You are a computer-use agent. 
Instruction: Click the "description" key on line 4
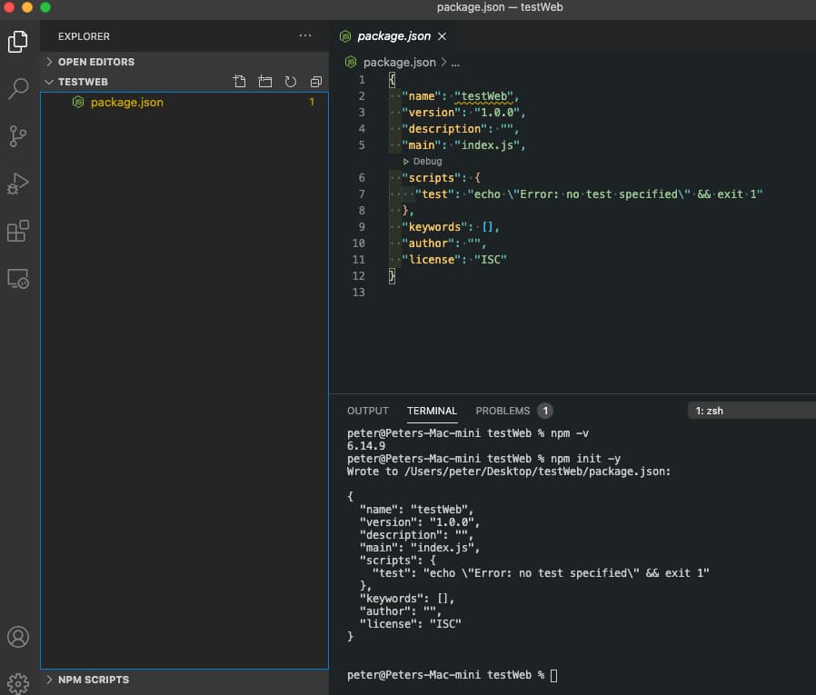444,128
